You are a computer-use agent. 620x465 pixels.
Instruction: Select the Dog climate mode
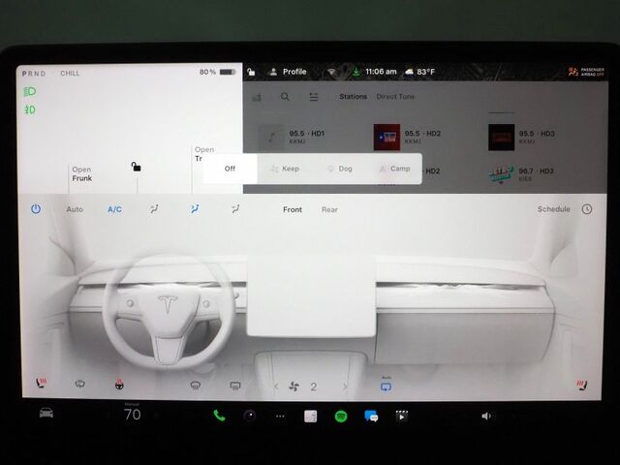click(339, 169)
